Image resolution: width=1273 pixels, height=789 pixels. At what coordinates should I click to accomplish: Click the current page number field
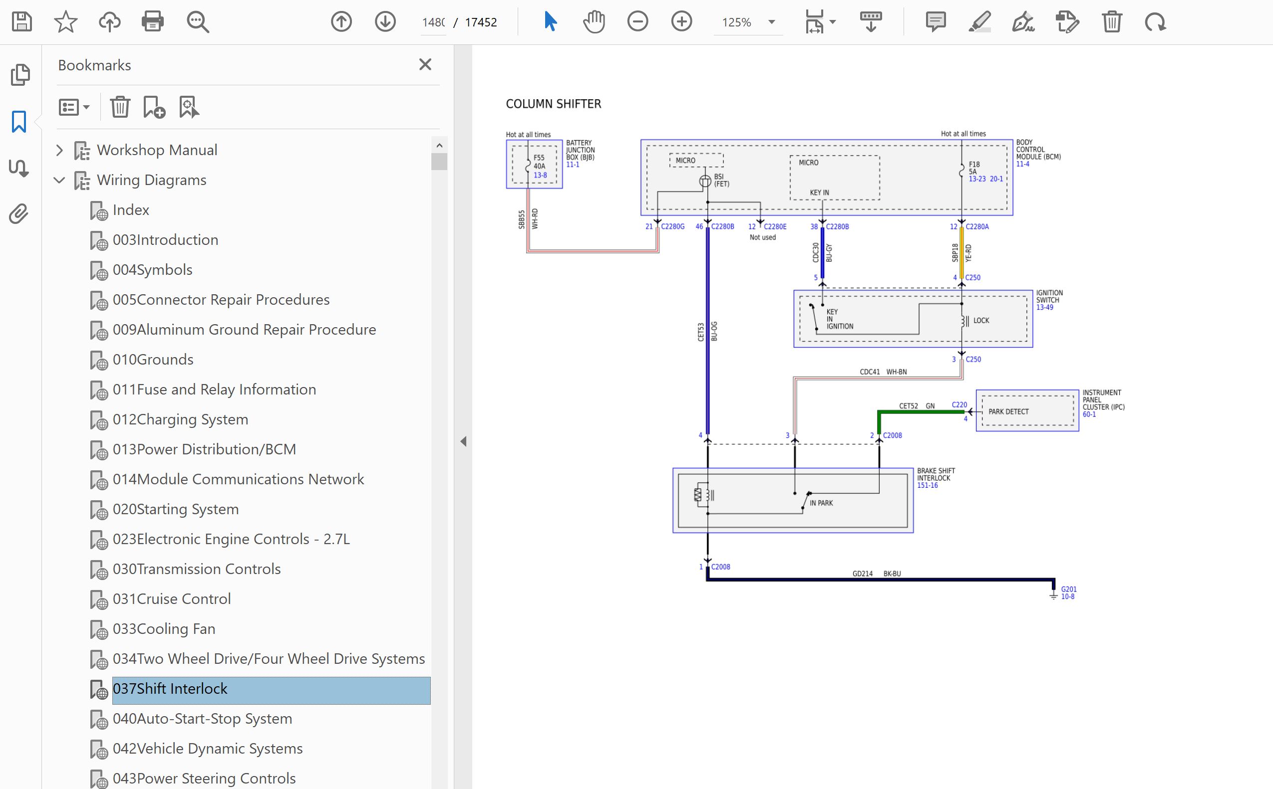point(433,22)
